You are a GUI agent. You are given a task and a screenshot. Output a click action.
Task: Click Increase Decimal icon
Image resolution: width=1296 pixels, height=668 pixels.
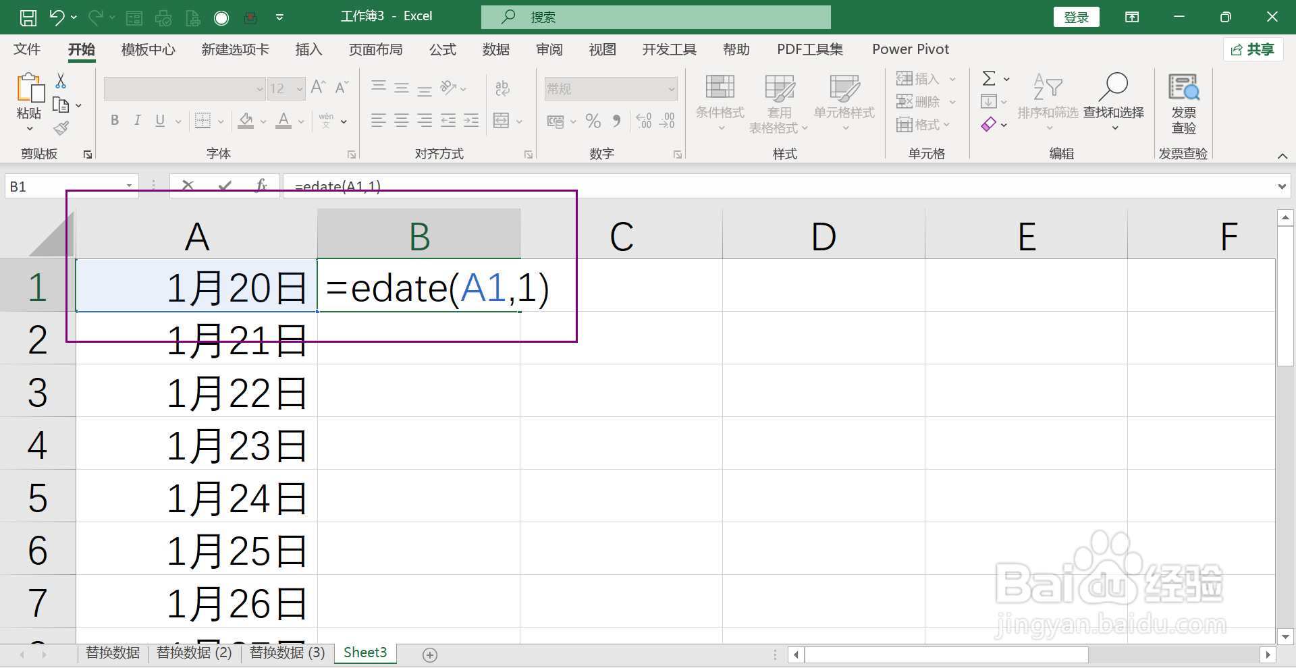644,121
